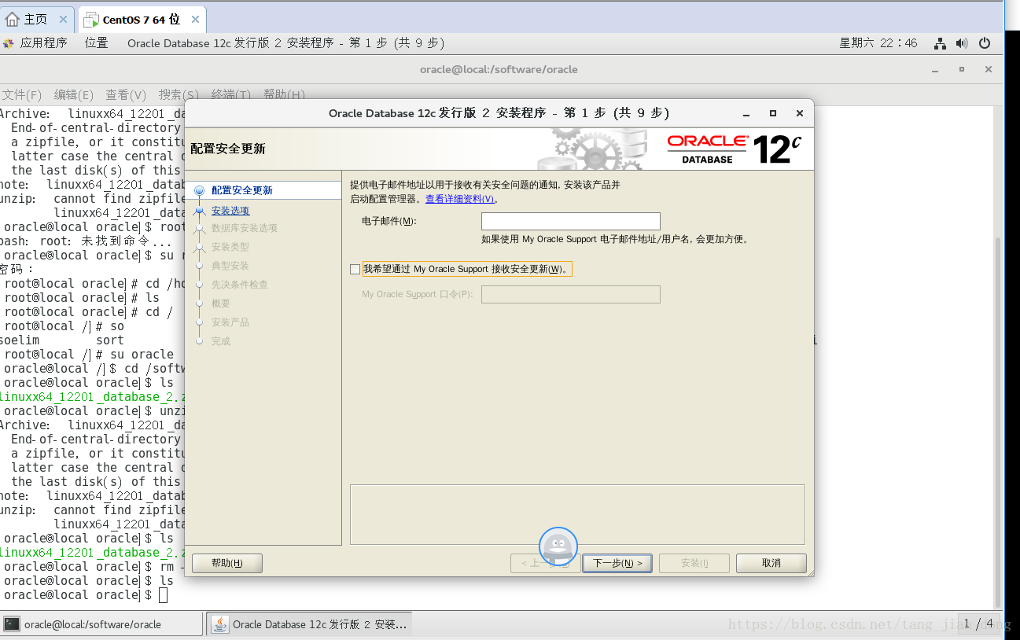Click the applications menu foot icon
1020x640 pixels.
9,43
